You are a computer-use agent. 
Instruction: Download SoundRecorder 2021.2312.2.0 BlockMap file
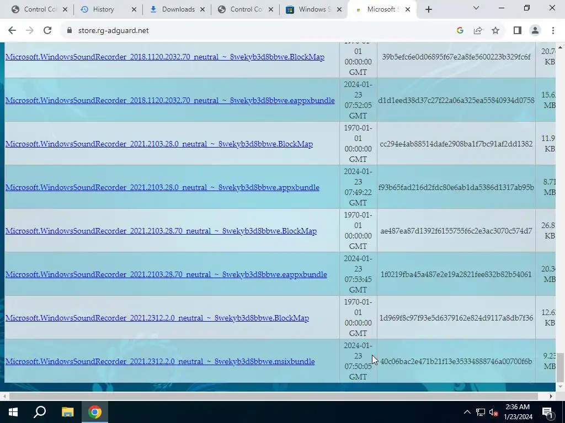point(157,318)
